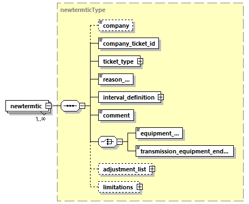This screenshot has height=204, width=249.
Task: Select the comment element
Action: (116, 115)
